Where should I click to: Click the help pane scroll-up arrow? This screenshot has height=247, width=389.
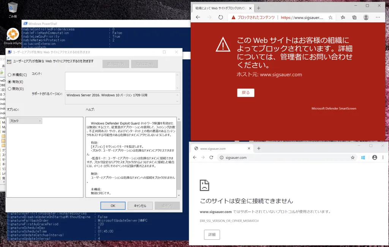point(179,119)
